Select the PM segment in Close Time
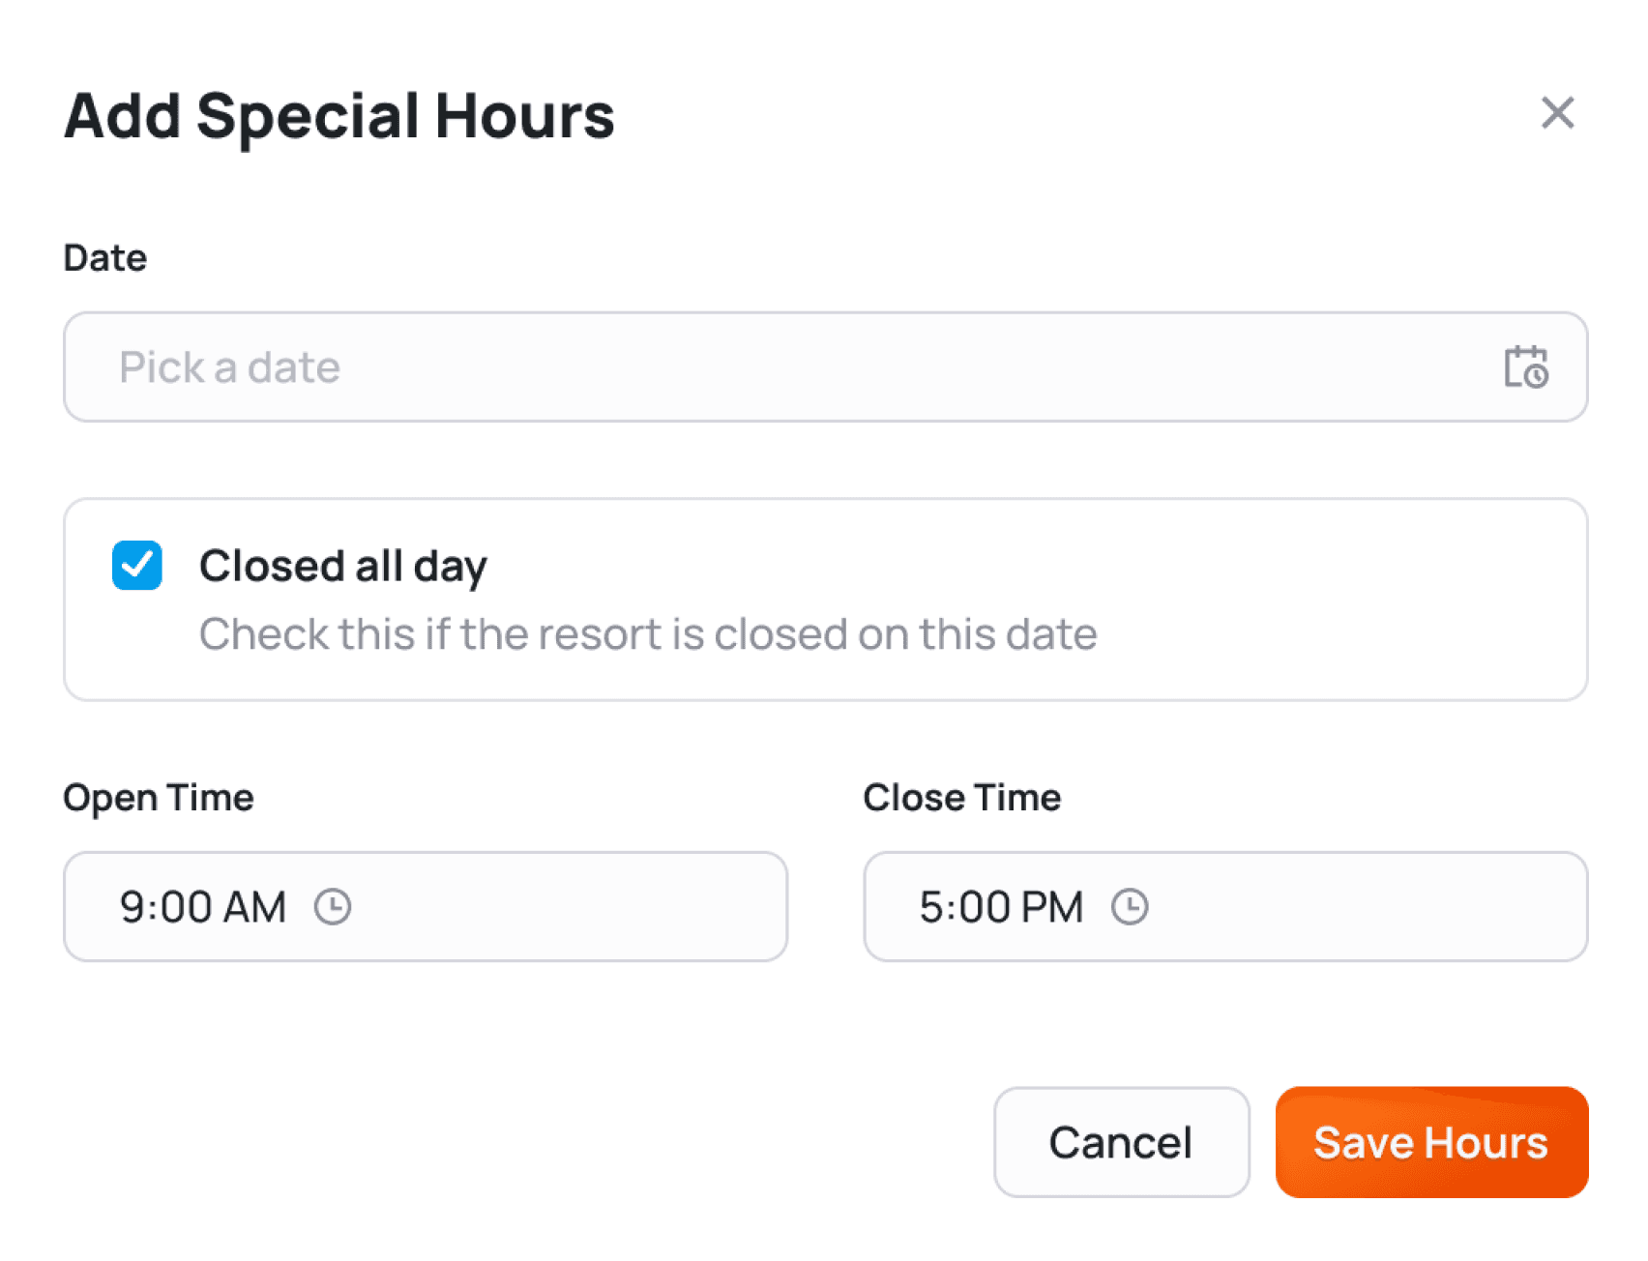1648x1261 pixels. pyautogui.click(x=1052, y=907)
